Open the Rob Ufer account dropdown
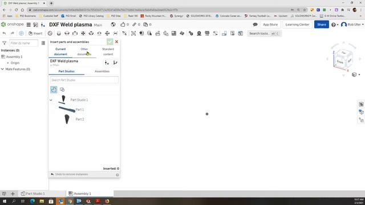The height and width of the screenshot is (205, 365). (x=352, y=24)
